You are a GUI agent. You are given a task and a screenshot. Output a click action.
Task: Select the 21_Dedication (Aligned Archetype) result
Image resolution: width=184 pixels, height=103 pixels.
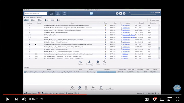click(x=91, y=51)
